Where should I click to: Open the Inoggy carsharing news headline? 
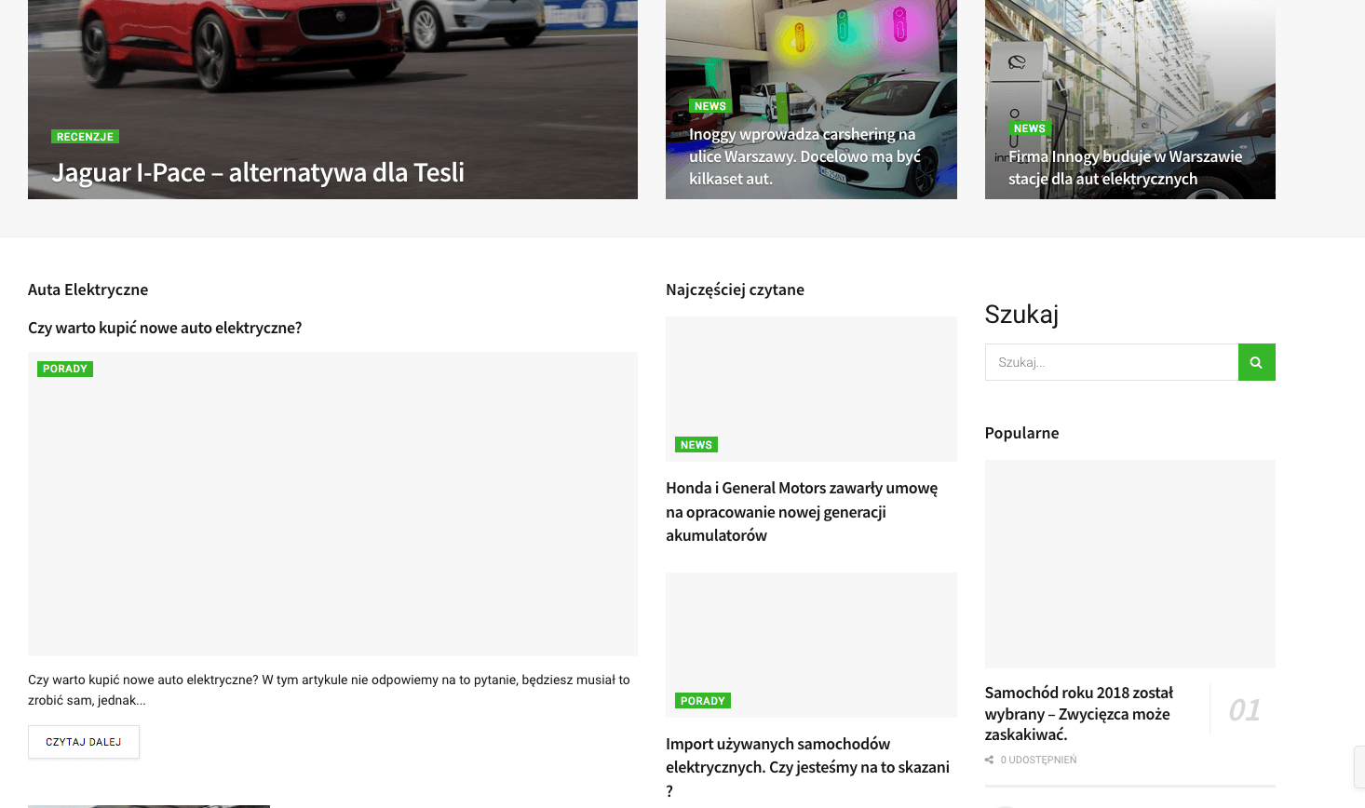click(x=804, y=156)
